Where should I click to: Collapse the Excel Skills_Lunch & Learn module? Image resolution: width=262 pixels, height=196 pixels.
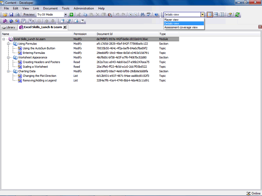point(4,39)
